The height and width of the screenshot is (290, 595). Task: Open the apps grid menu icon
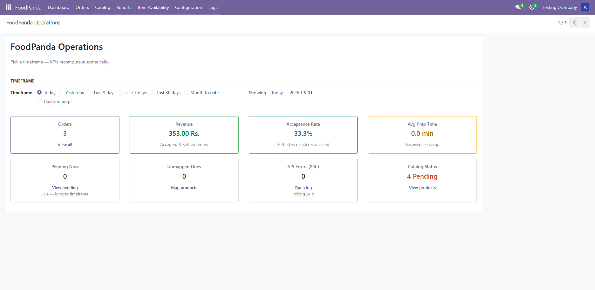9,7
